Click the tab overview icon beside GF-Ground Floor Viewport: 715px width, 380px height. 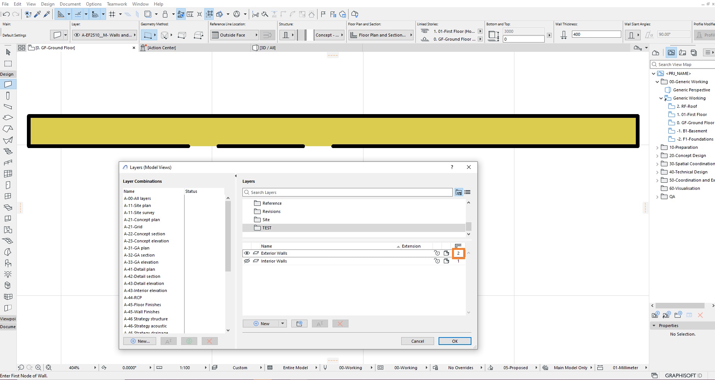[22, 48]
